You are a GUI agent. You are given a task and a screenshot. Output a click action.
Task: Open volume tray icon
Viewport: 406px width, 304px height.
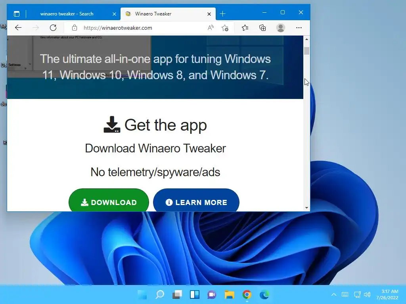pos(367,294)
